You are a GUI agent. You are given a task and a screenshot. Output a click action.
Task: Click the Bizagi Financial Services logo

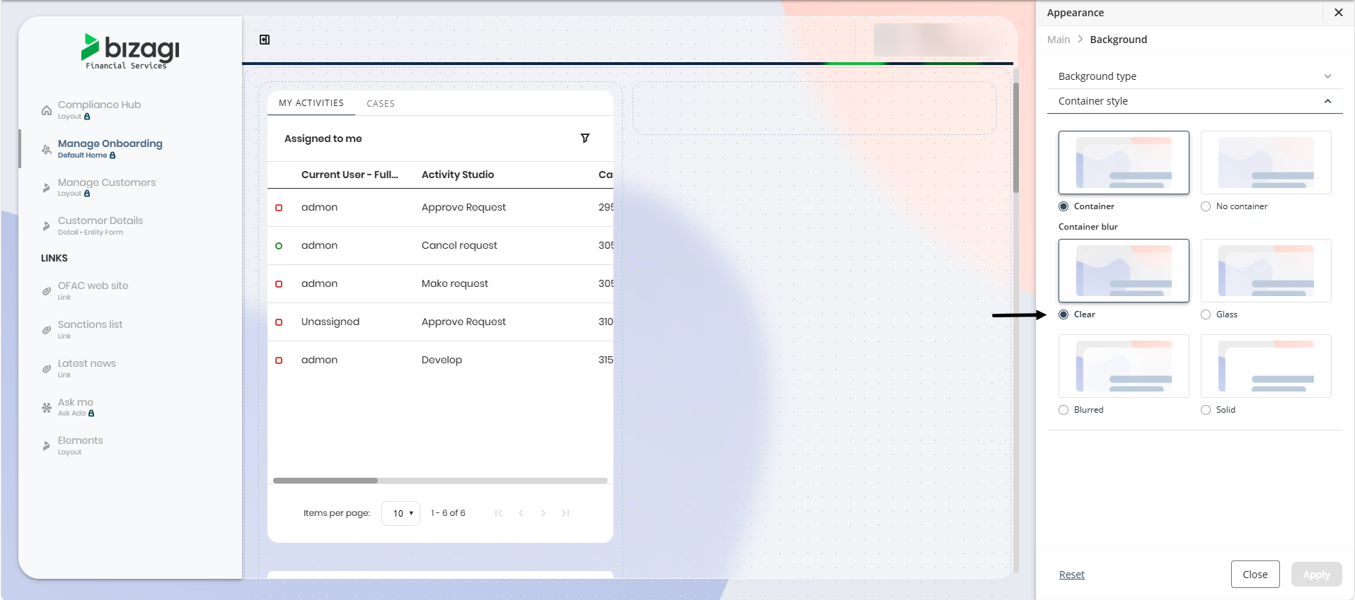130,51
